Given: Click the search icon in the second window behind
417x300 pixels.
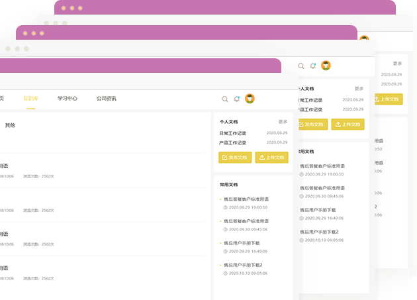Looking at the screenshot, I should pyautogui.click(x=301, y=66).
